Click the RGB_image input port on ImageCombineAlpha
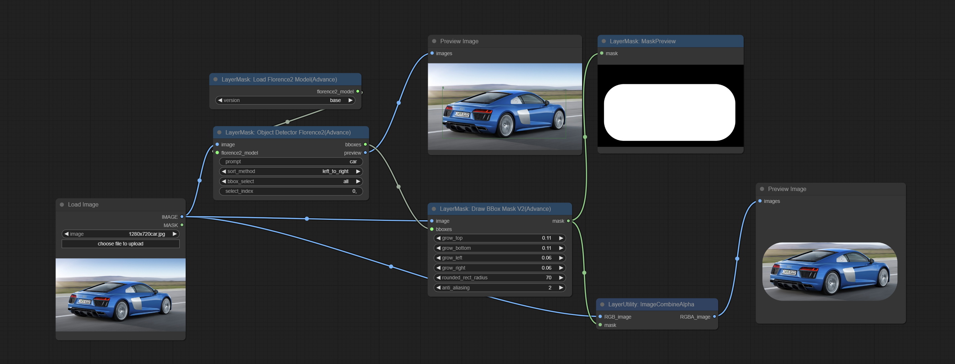Image resolution: width=955 pixels, height=364 pixels. tap(600, 316)
